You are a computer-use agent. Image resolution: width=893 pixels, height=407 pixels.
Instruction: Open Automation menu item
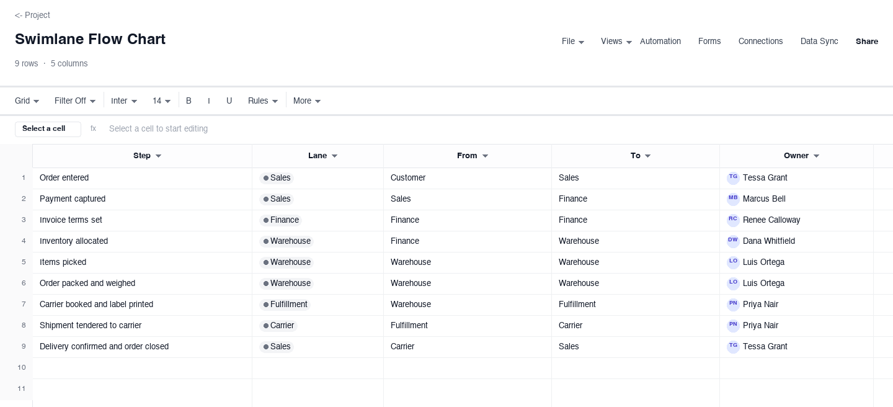[x=660, y=42]
